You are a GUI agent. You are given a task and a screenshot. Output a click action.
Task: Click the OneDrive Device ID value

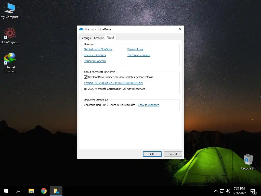coord(110,105)
